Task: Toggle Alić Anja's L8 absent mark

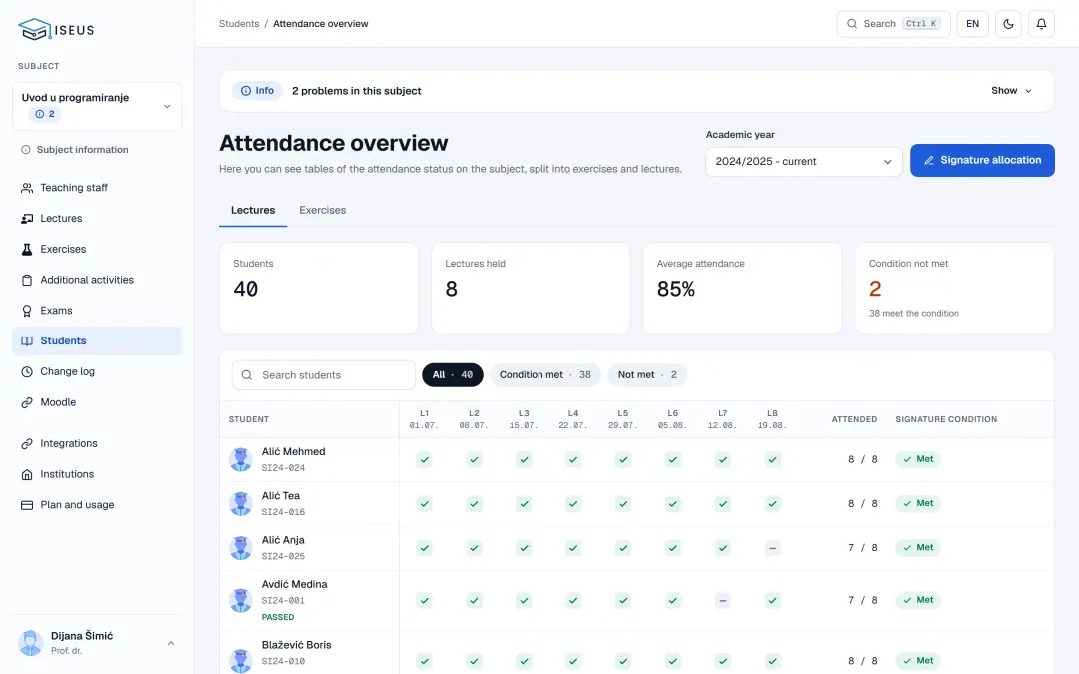Action: point(772,548)
